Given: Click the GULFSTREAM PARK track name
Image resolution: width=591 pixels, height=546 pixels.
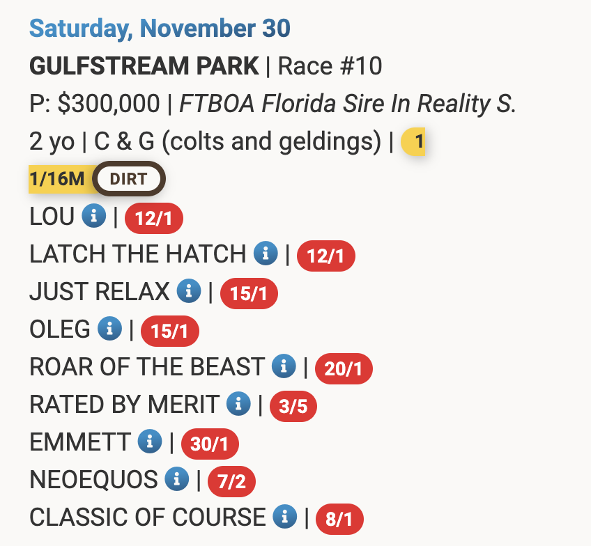Looking at the screenshot, I should 144,66.
